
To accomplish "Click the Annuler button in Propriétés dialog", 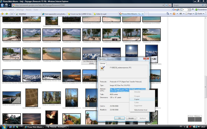I will pos(131,118).
